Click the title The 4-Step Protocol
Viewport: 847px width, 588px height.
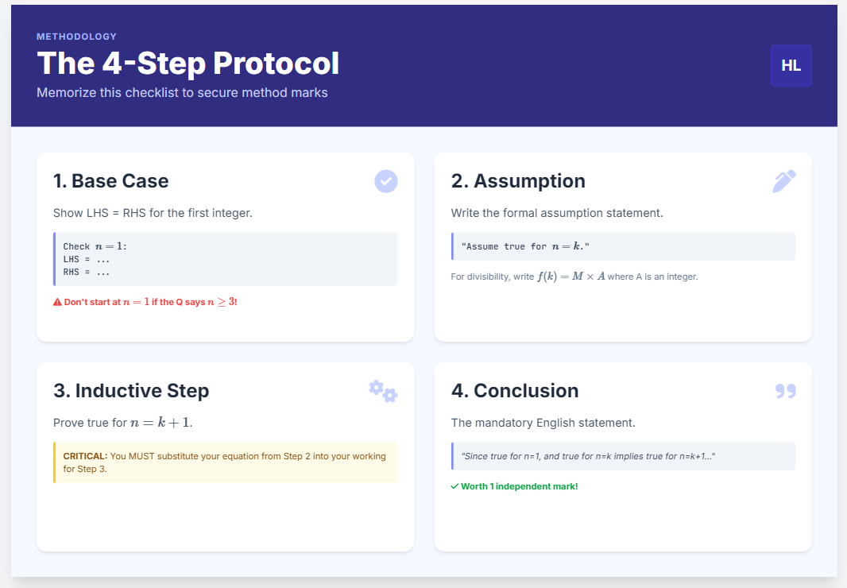coord(188,64)
